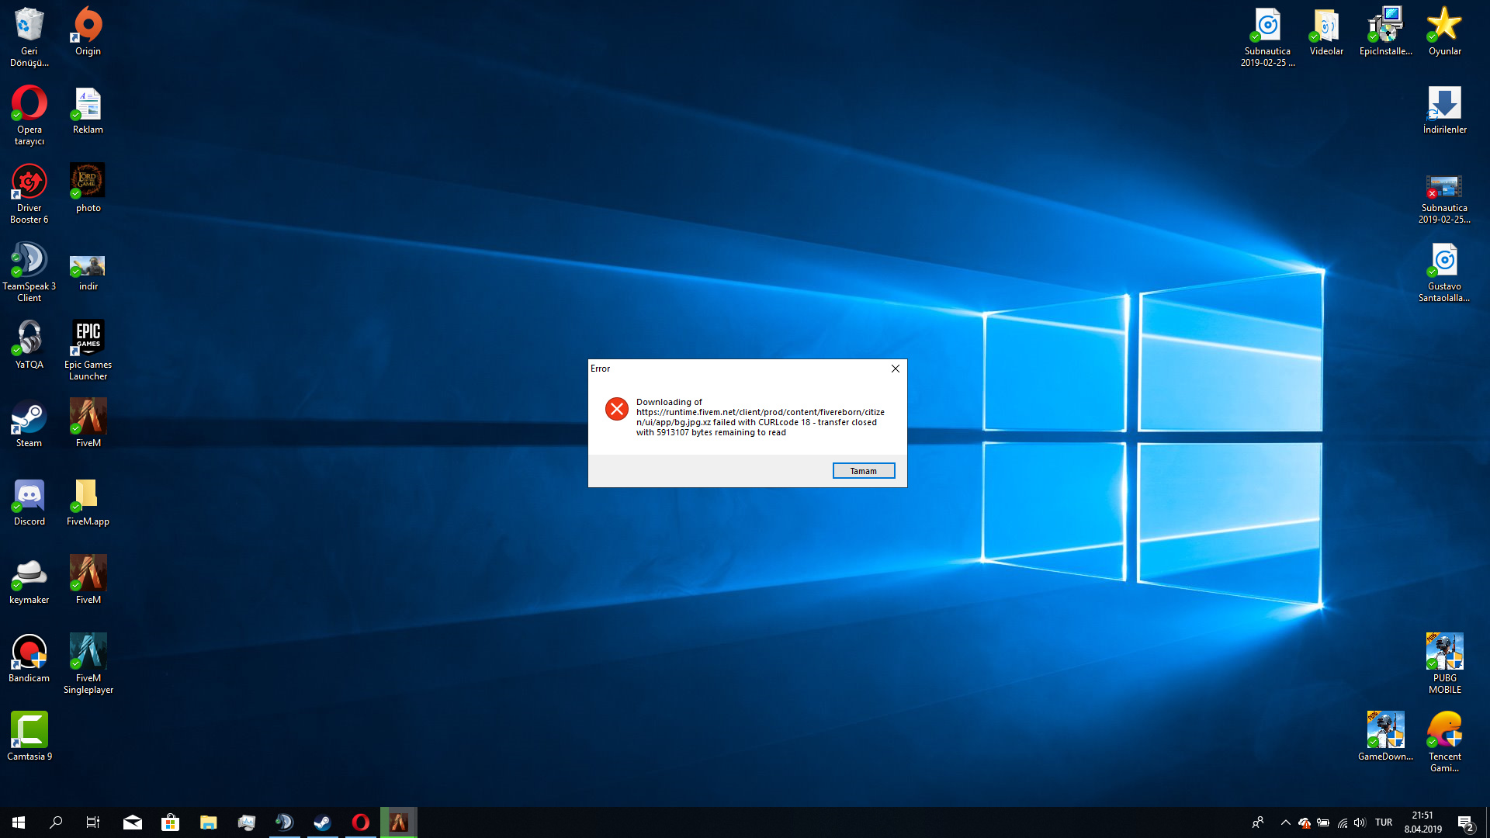The image size is (1490, 838).
Task: Select the GameDownload desktop icon
Action: tap(1386, 736)
